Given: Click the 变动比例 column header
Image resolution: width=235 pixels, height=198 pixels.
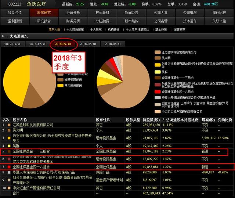Looking at the screenshot, I should [225, 120].
